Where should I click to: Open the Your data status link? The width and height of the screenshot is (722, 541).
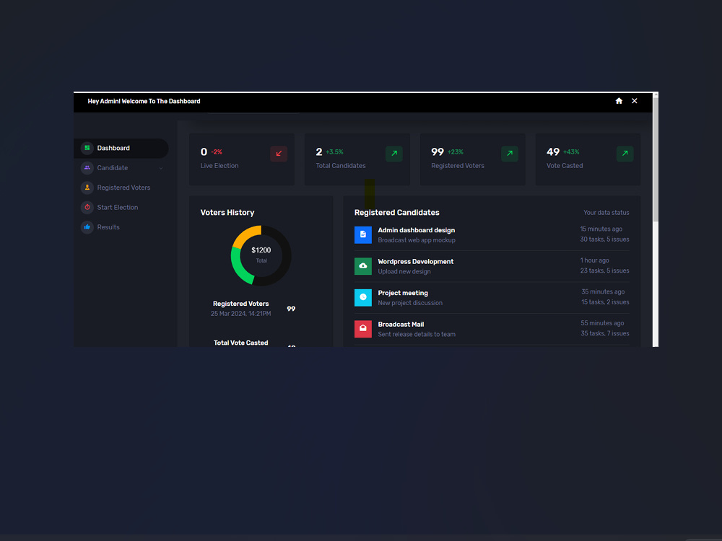606,212
